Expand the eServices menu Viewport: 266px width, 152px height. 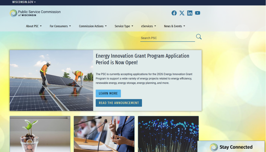[148, 26]
